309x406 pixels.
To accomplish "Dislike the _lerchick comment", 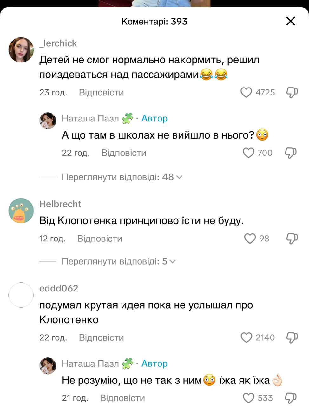I will (x=292, y=93).
